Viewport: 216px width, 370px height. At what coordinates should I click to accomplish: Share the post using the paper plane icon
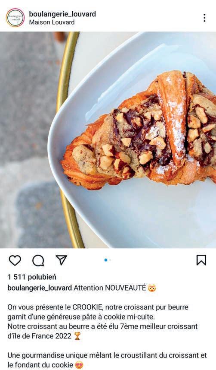click(62, 260)
